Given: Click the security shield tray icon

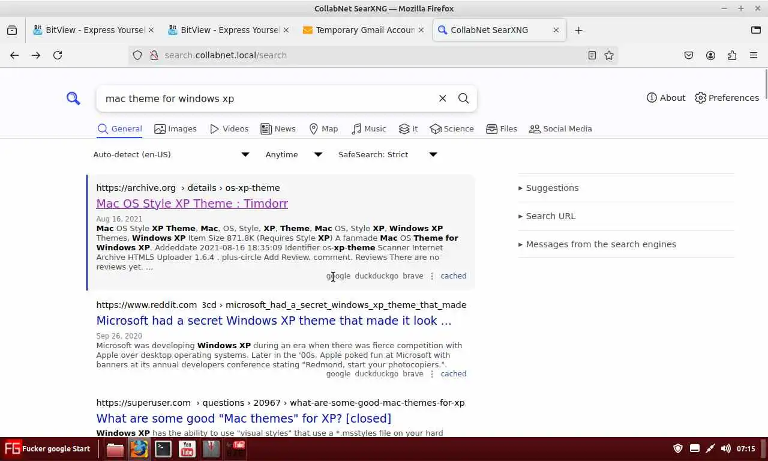Looking at the screenshot, I should tap(678, 448).
